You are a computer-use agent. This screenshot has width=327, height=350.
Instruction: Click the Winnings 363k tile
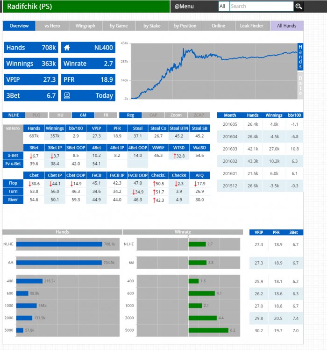(31, 64)
